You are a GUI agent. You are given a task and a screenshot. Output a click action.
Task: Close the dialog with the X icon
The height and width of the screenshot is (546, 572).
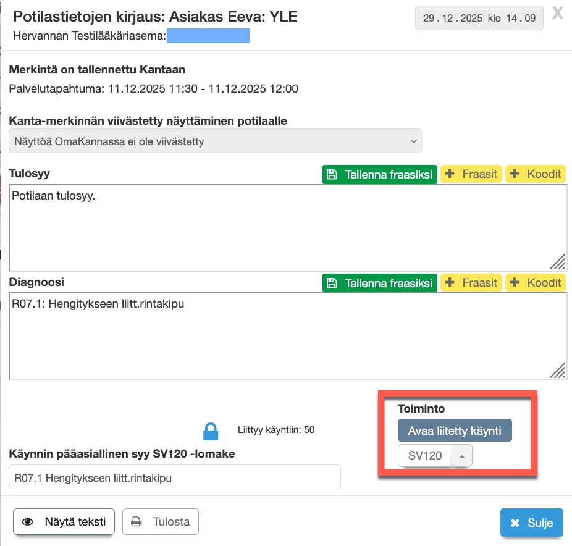557,14
